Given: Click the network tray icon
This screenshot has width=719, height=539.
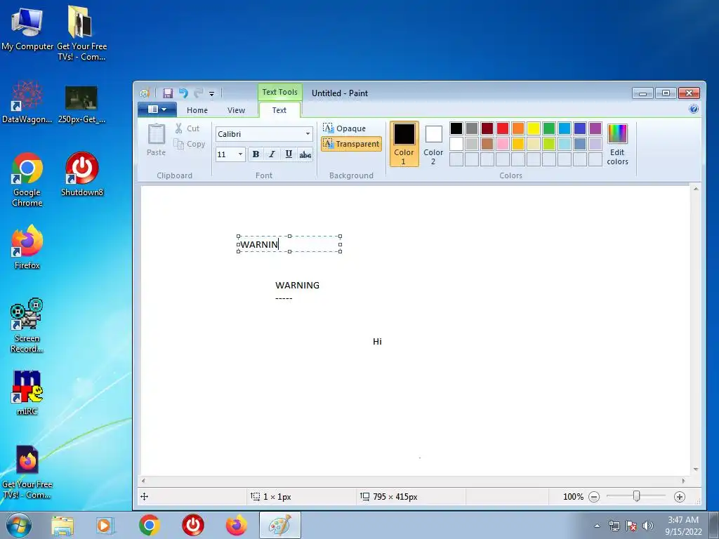Looking at the screenshot, I should click(614, 526).
